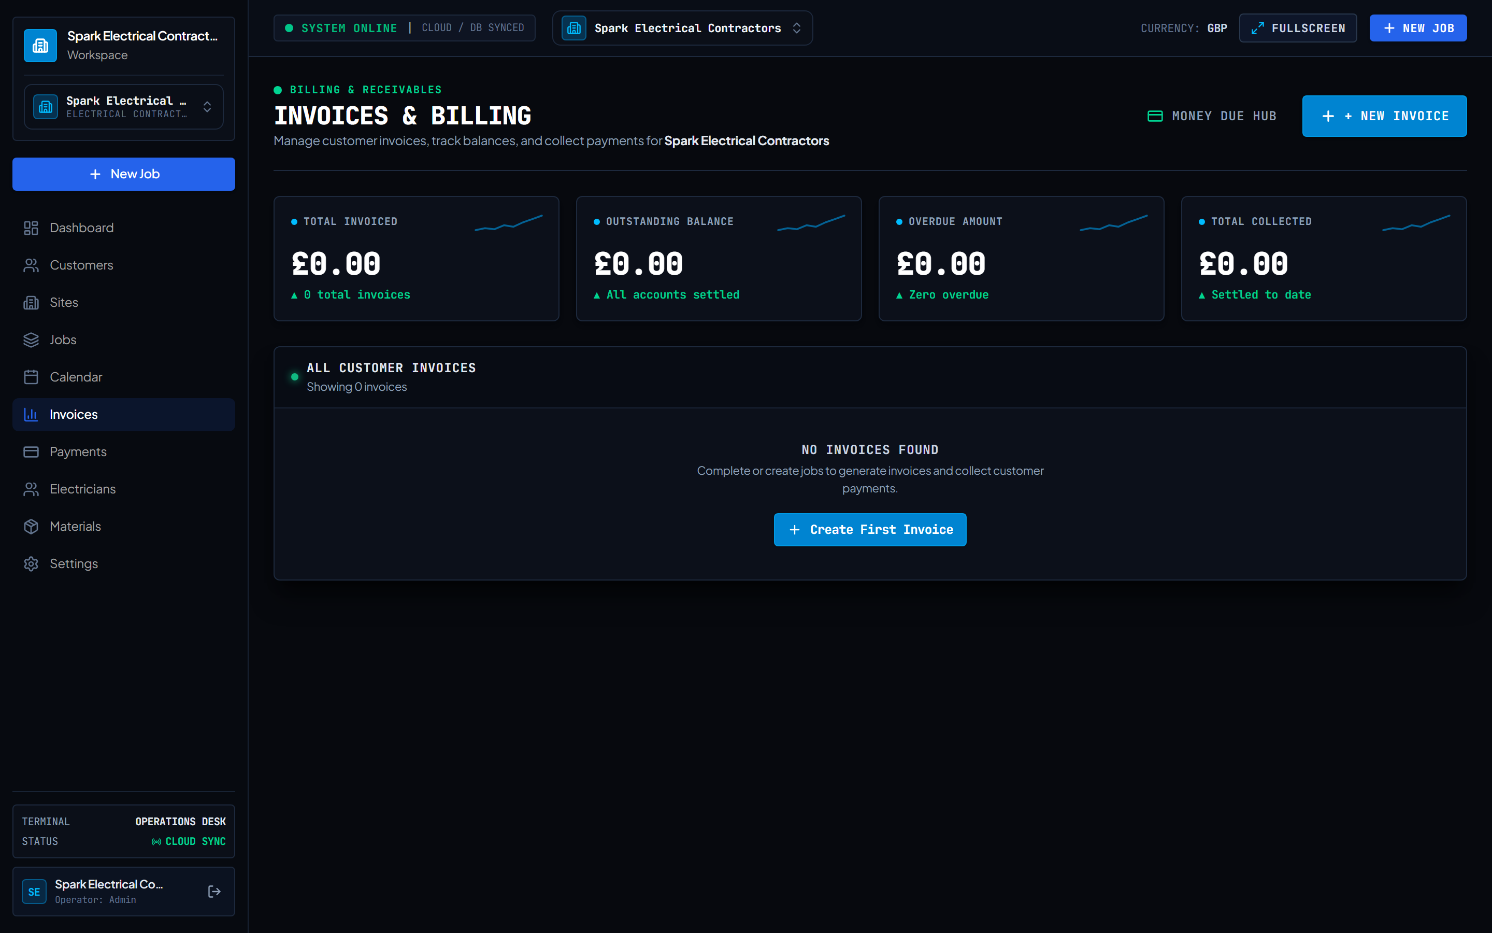
Task: Click the blue New Job sidebar button
Action: [x=124, y=174]
